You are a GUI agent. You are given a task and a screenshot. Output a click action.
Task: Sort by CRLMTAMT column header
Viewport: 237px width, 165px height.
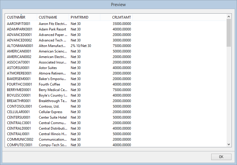coord(116,17)
